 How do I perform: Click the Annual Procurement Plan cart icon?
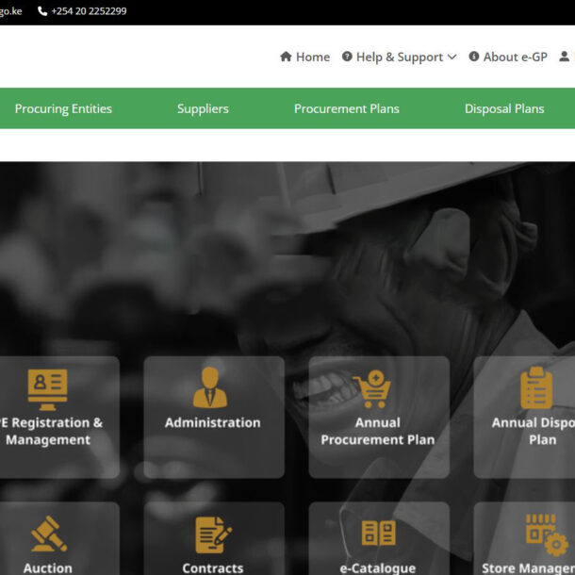coord(371,389)
